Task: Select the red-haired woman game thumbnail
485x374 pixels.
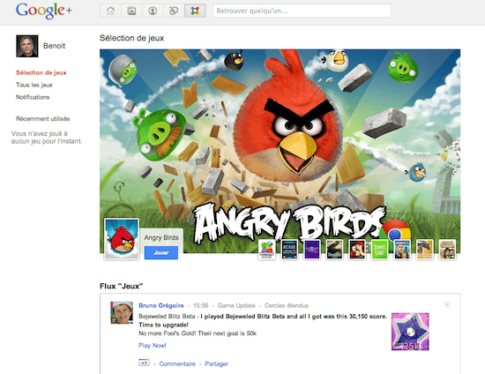Action: [357, 250]
